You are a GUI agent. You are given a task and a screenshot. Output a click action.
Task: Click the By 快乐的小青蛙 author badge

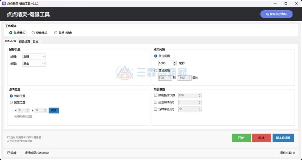[x=276, y=14]
